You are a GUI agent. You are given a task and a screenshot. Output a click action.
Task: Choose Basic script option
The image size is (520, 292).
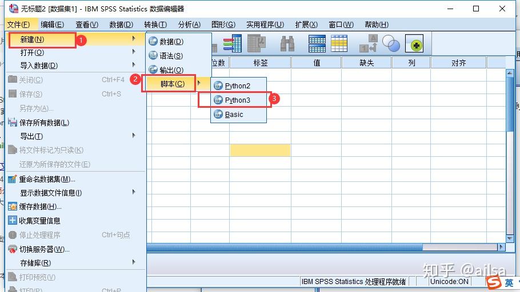tap(234, 114)
